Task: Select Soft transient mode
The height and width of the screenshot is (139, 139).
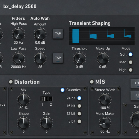Action: (x=131, y=54)
